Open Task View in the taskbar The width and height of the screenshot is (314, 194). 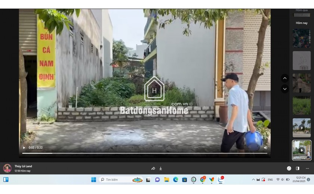pos(148,180)
